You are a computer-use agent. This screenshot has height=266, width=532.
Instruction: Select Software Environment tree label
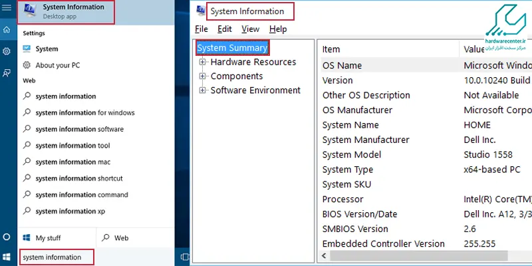pos(255,90)
